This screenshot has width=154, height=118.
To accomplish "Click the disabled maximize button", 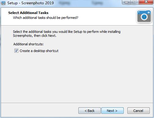I will click(135, 2).
